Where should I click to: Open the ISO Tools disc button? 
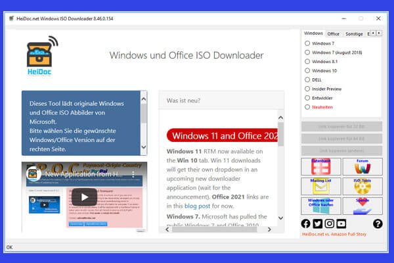coord(362,186)
